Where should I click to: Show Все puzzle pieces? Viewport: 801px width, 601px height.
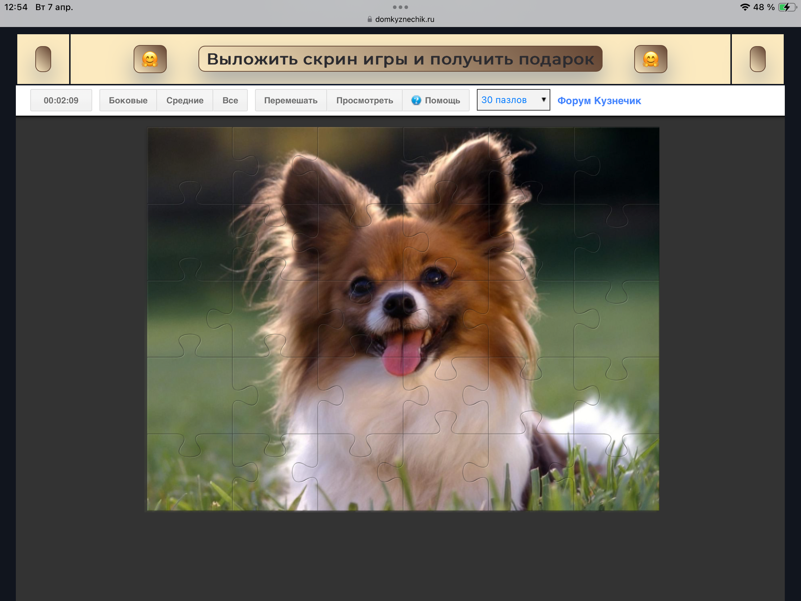click(230, 101)
